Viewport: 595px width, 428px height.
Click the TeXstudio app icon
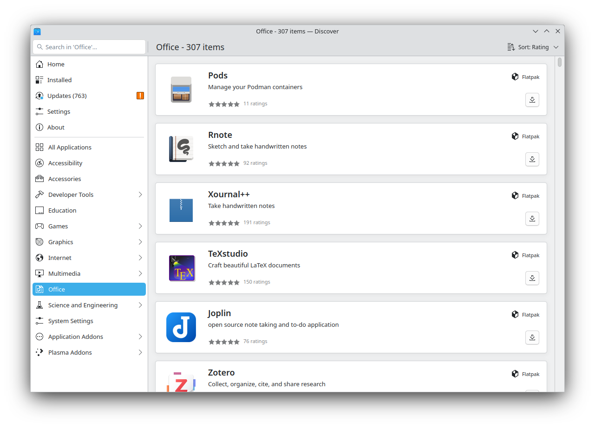(x=181, y=268)
